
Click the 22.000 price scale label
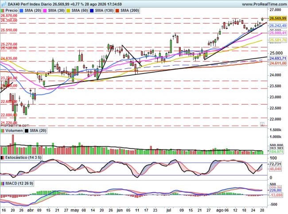pos(275,119)
